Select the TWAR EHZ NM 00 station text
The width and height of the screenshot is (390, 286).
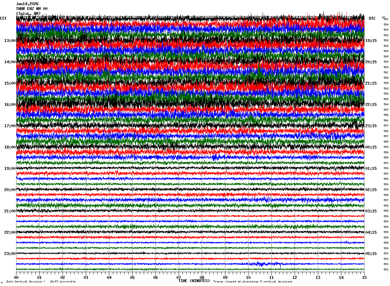[32, 9]
